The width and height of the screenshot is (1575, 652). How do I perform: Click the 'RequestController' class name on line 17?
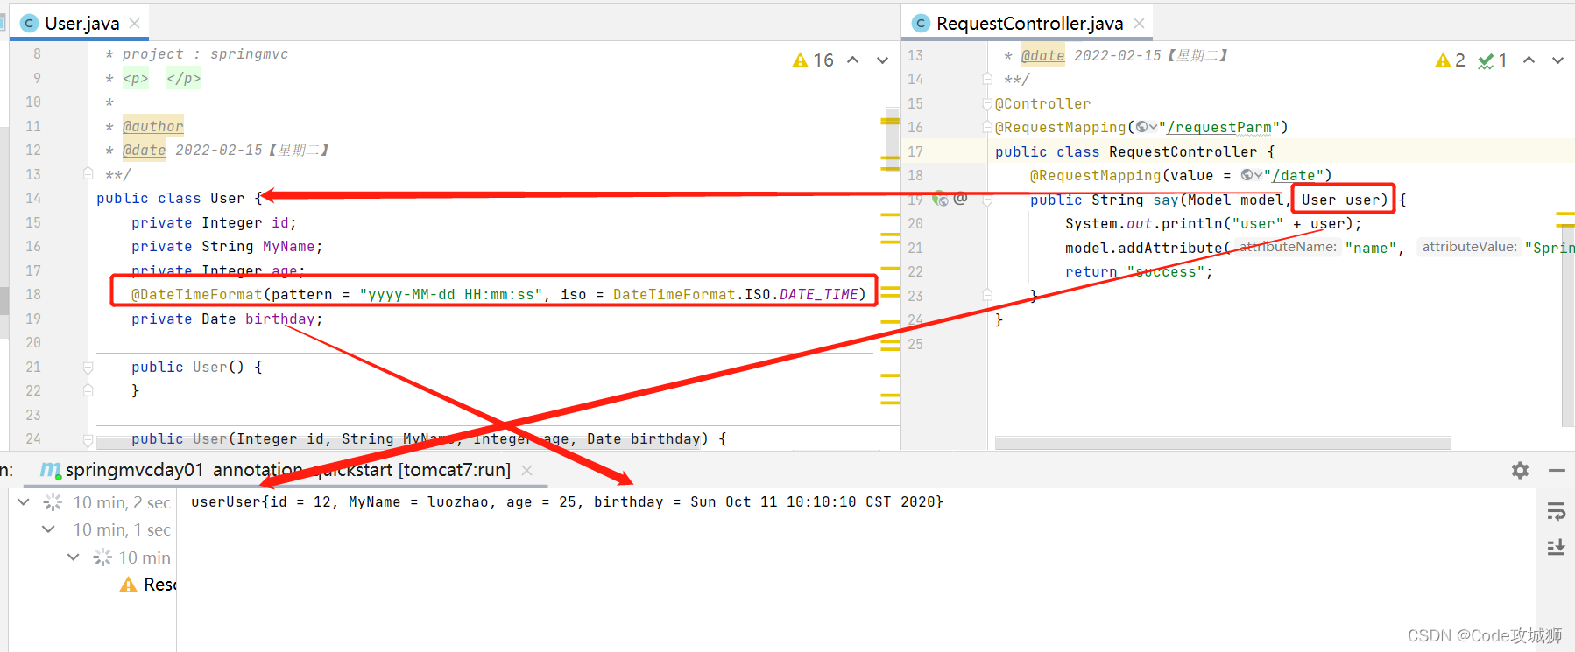(1183, 151)
